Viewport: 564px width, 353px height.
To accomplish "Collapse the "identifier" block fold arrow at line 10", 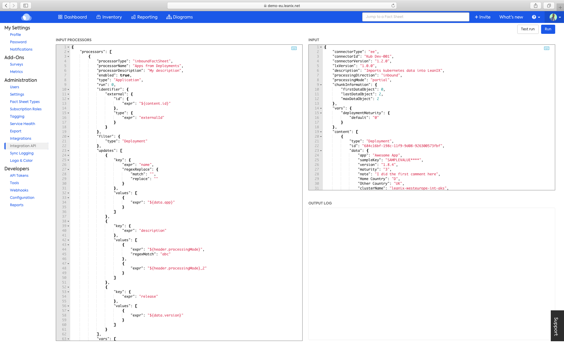I will tap(68, 89).
